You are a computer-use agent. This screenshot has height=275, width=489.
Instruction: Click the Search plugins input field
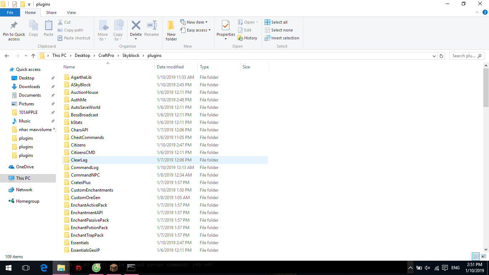(464, 56)
